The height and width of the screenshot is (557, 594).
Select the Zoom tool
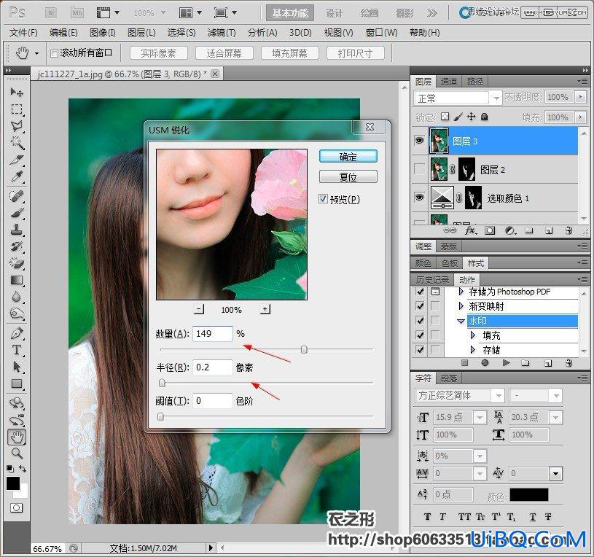tap(16, 453)
